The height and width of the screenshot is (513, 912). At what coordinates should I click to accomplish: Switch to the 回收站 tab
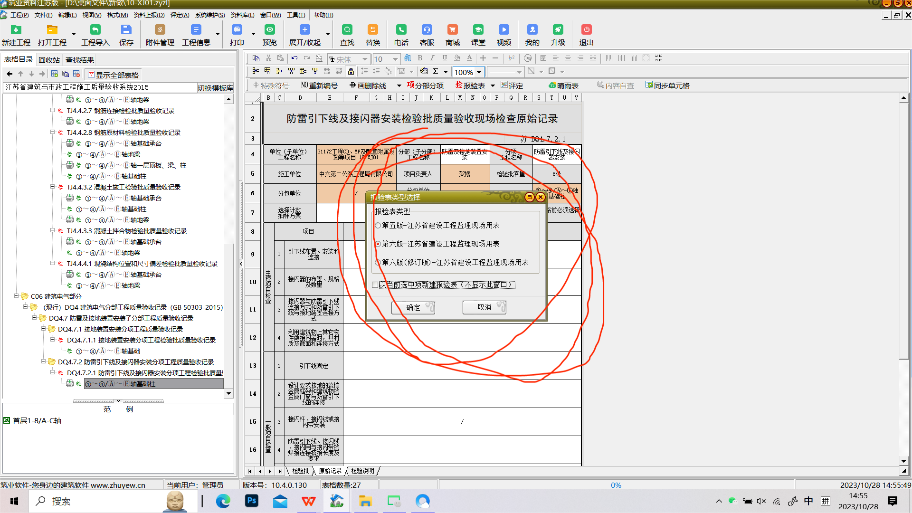pyautogui.click(x=49, y=60)
